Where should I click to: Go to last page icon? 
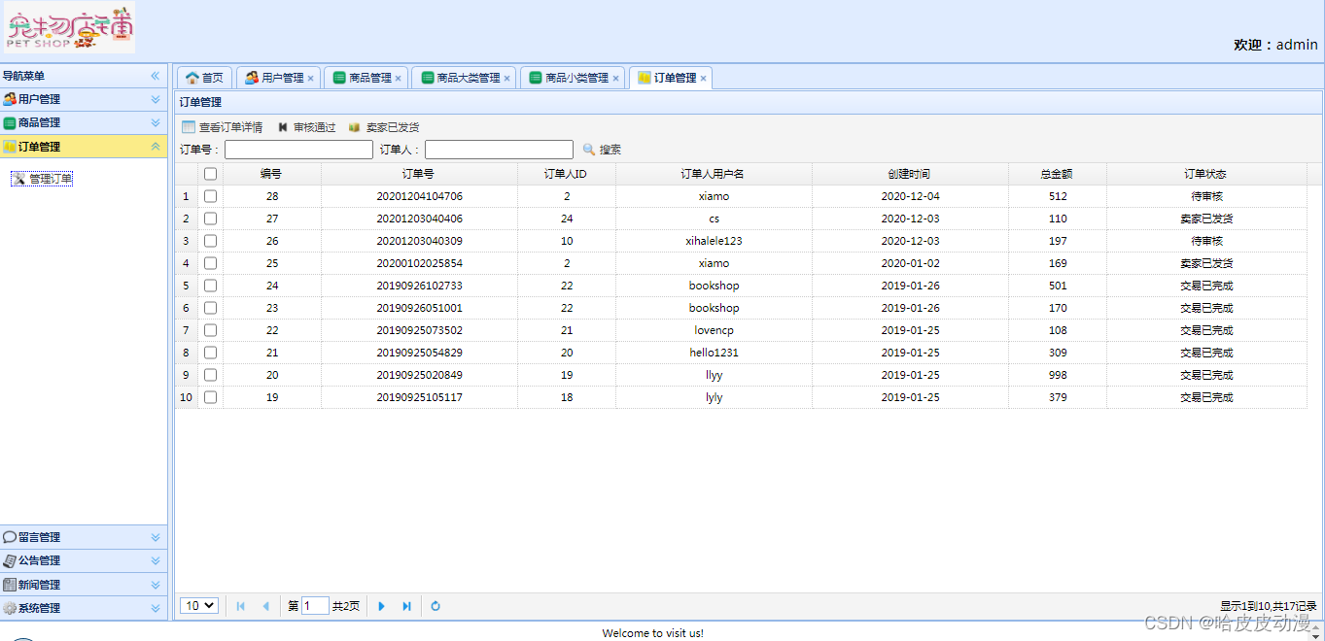[406, 606]
